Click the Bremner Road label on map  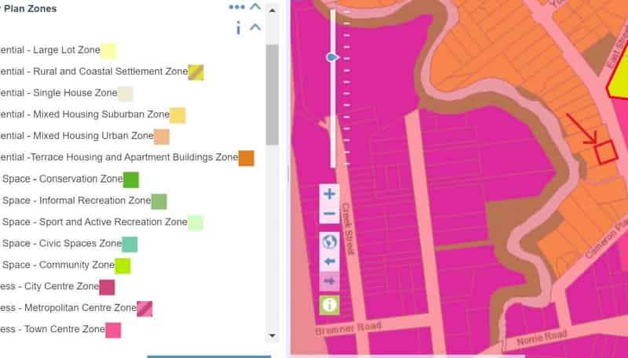pos(348,328)
